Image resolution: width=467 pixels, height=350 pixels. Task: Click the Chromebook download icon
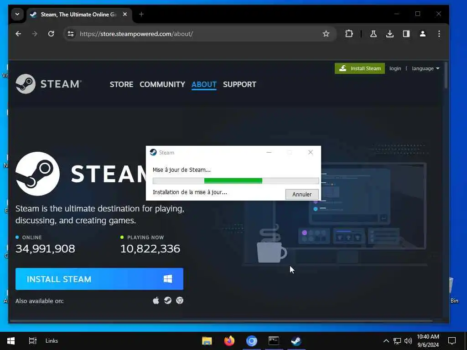coord(180,301)
